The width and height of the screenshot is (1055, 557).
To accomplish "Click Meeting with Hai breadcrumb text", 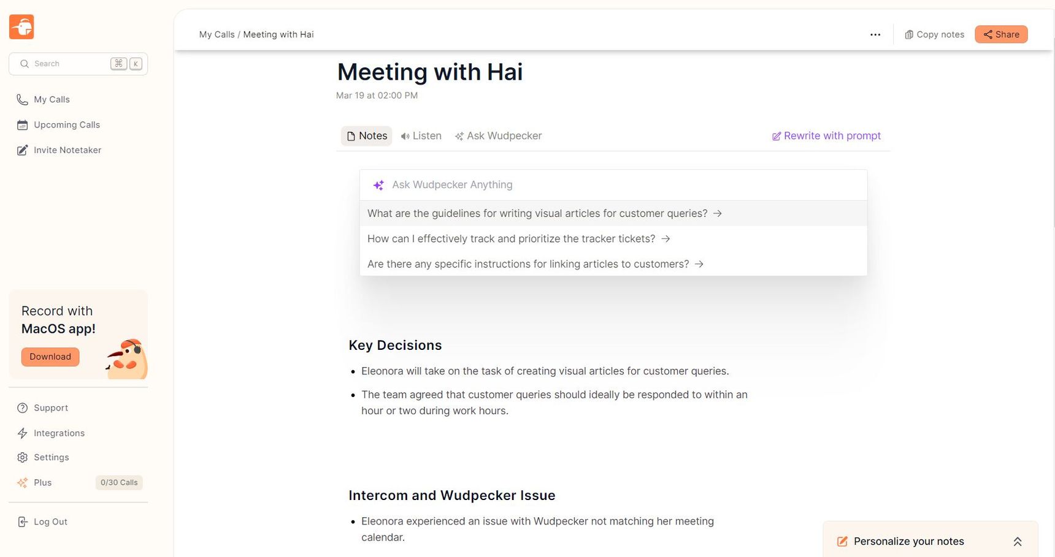I will tap(278, 35).
